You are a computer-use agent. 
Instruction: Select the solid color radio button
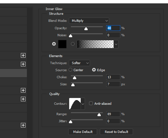pyautogui.click(x=54, y=44)
